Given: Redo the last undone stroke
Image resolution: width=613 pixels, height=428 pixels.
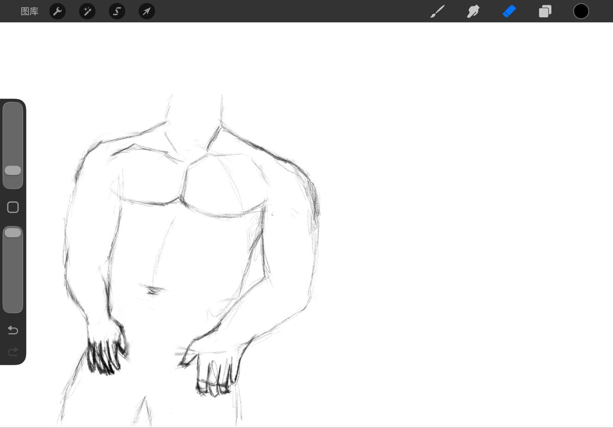Looking at the screenshot, I should pos(13,351).
